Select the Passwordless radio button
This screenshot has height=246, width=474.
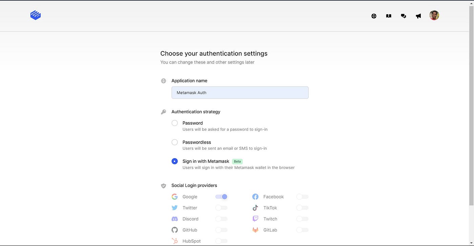[x=175, y=142]
